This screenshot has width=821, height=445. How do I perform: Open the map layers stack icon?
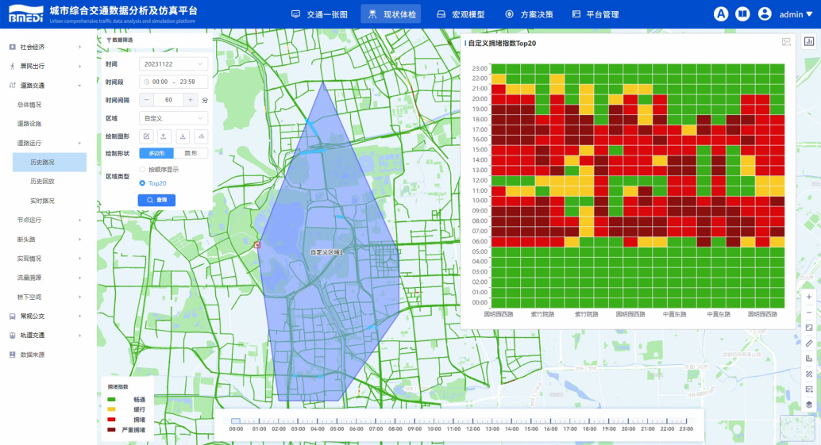(808, 404)
